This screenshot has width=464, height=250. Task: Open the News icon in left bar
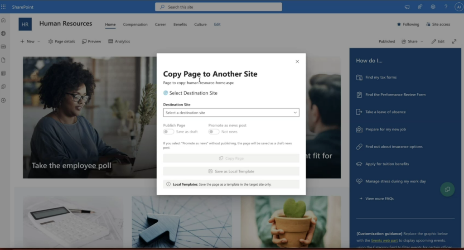click(4, 47)
